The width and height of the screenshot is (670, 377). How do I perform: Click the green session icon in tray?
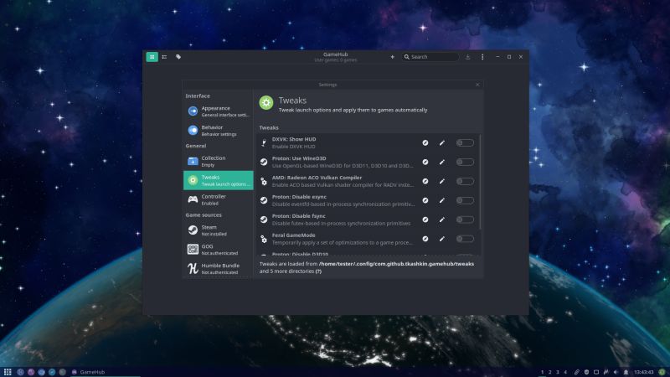(662, 372)
